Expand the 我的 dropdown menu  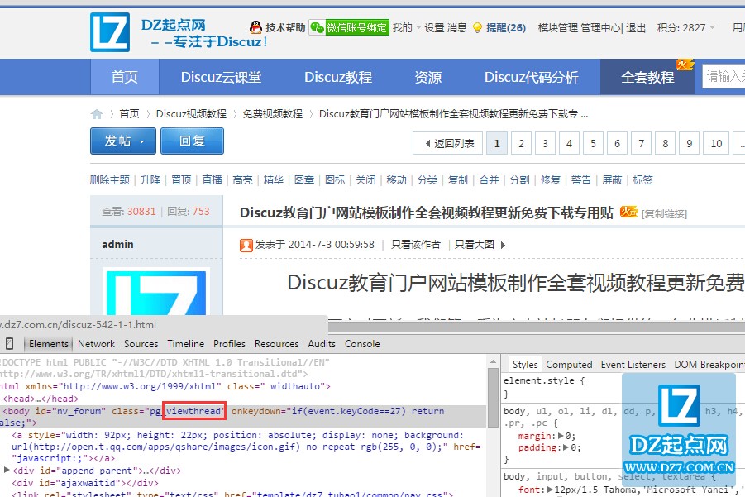coord(407,27)
